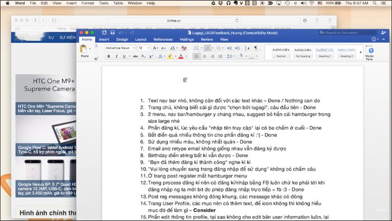Screen dimensions: 392x221
Task: Apply strikethrough with the abc icon
Action: (x=136, y=57)
